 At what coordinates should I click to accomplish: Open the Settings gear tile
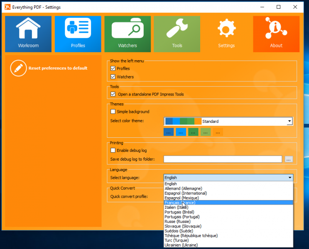[x=226, y=34]
